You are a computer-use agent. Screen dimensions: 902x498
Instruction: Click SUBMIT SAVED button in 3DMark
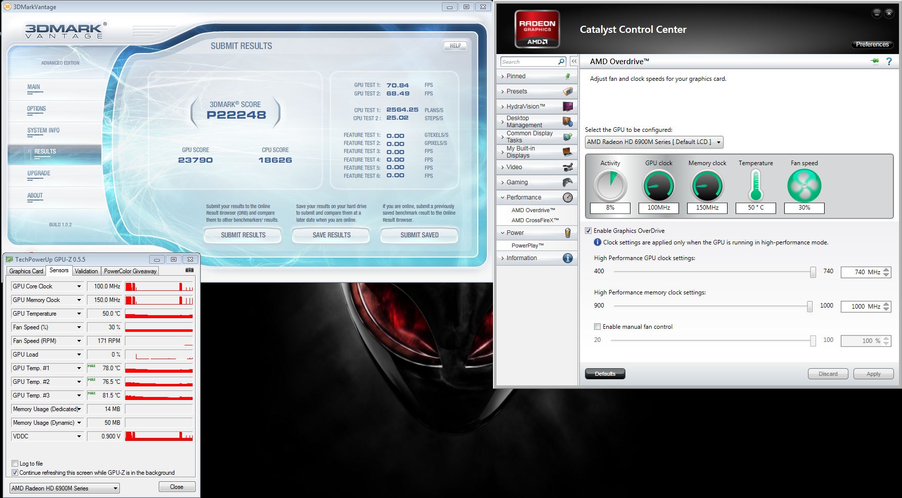click(x=420, y=235)
